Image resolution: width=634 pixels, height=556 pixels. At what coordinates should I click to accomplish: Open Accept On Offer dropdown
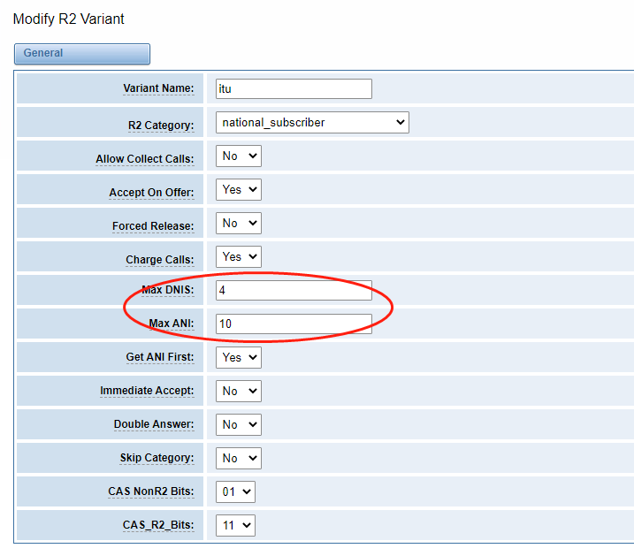pos(239,189)
